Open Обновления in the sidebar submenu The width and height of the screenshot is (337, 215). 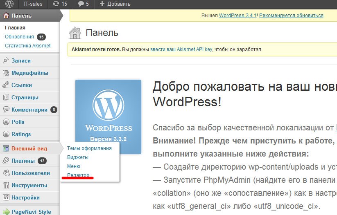pos(19,37)
